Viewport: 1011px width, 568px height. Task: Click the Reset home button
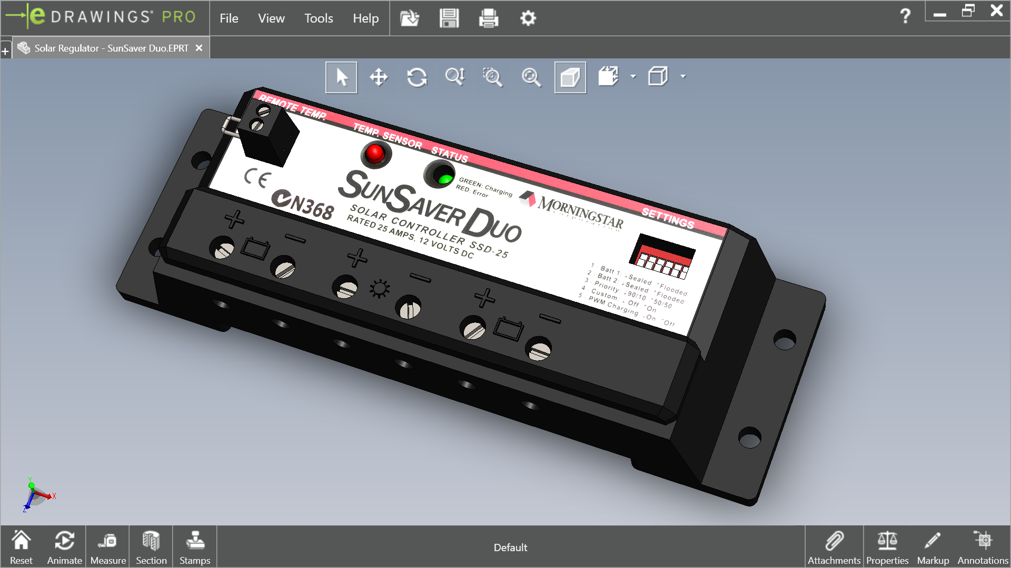click(x=21, y=547)
